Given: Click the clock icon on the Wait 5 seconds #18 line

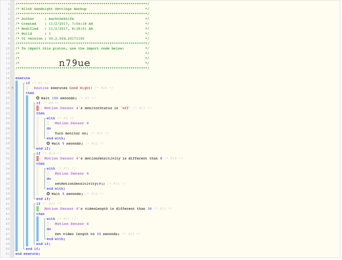Looking at the screenshot, I should [48, 194].
